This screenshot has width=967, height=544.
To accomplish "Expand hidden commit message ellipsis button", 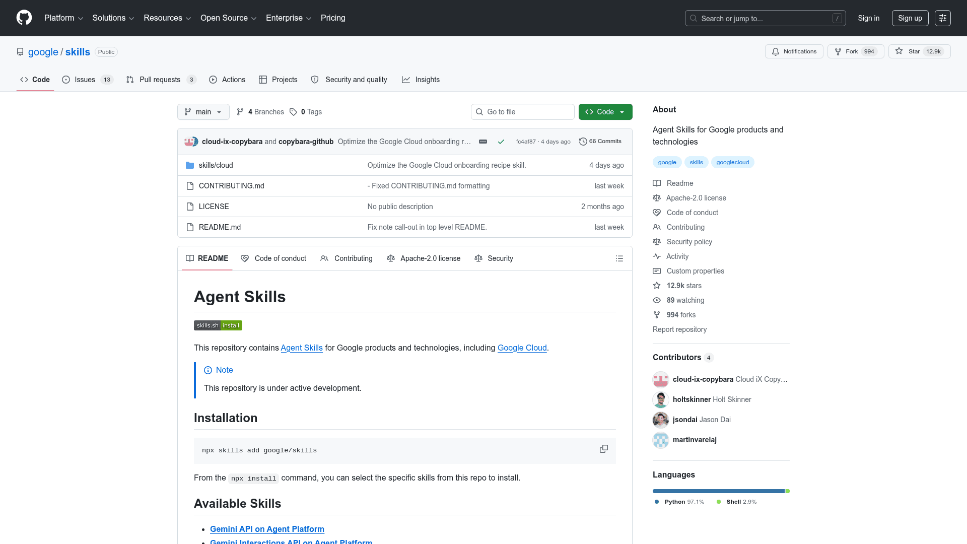I will point(482,142).
